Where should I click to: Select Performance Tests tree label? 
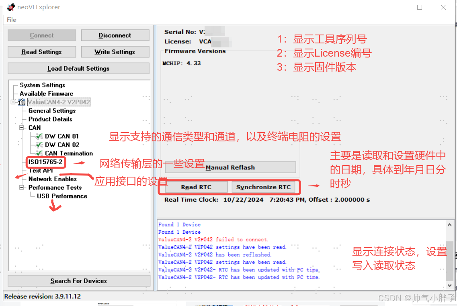click(55, 188)
